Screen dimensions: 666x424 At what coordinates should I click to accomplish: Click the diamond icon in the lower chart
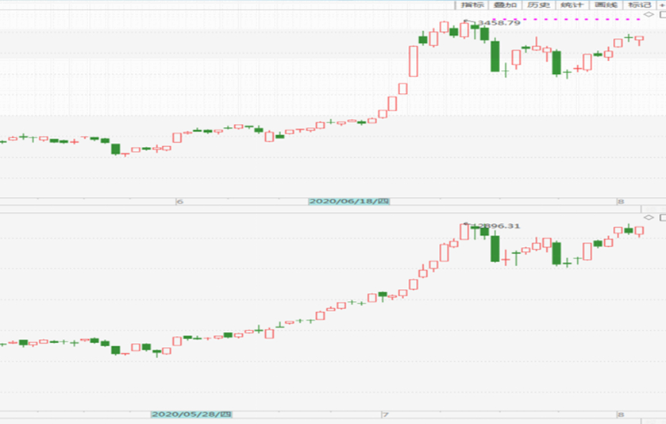click(647, 218)
